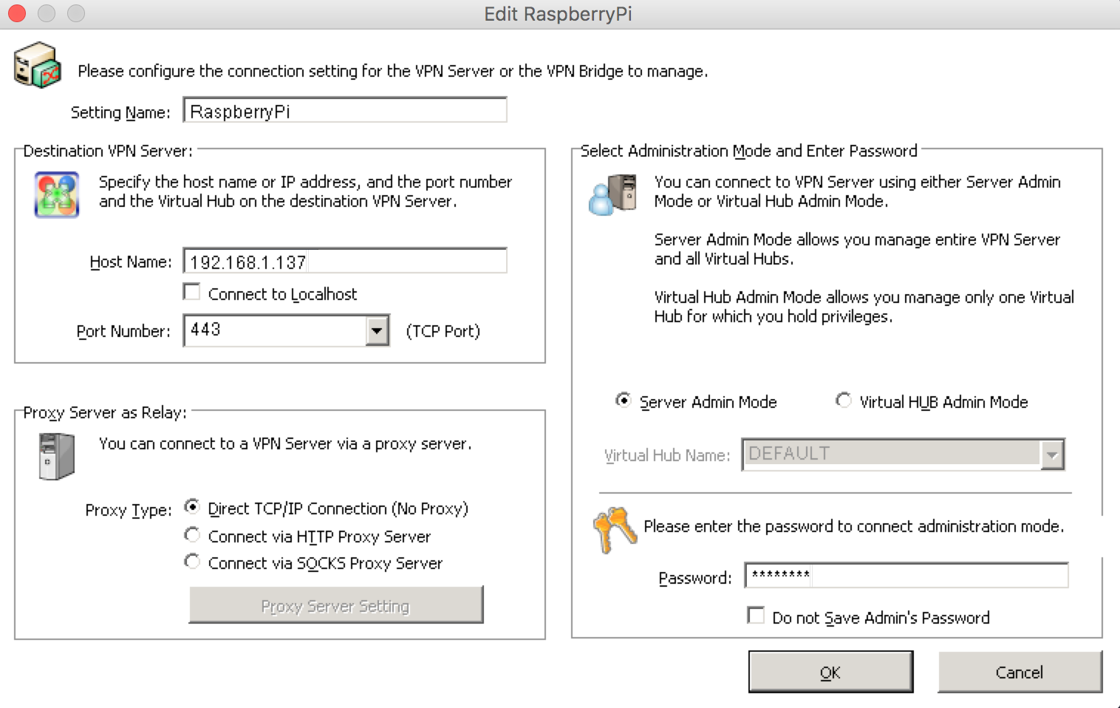Screen dimensions: 1120x708
Task: Click the Host Name input field
Action: pyautogui.click(x=344, y=261)
